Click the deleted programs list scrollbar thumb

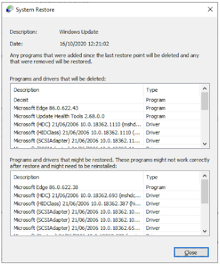point(205,101)
